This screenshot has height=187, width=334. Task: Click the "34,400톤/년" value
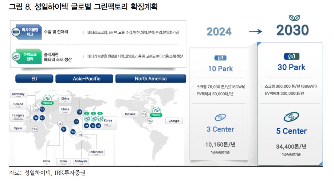tap(291, 146)
